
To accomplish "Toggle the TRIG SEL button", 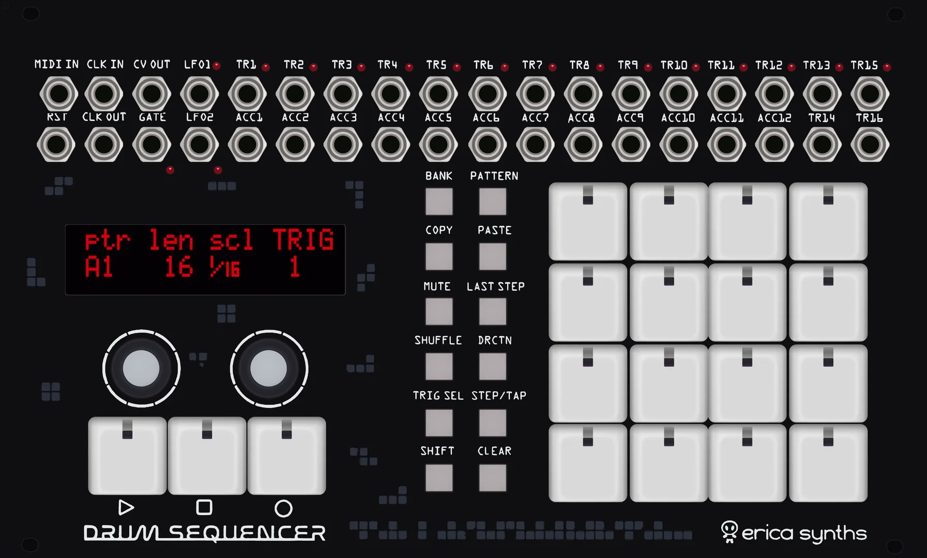I will coord(439,423).
